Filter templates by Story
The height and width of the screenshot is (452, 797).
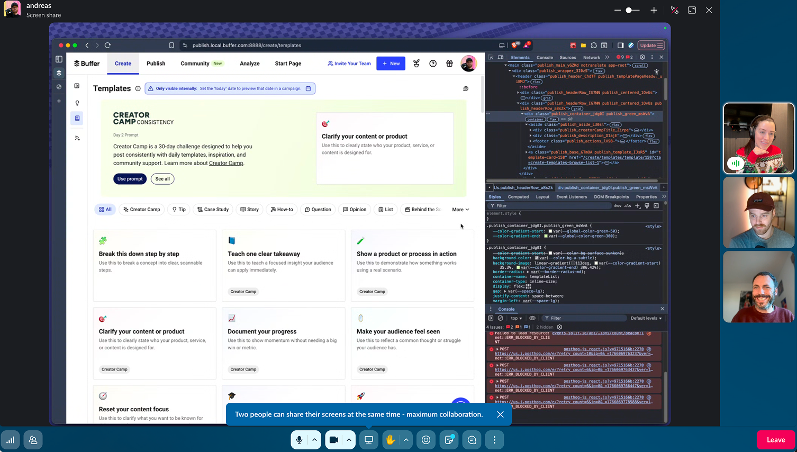(x=250, y=210)
